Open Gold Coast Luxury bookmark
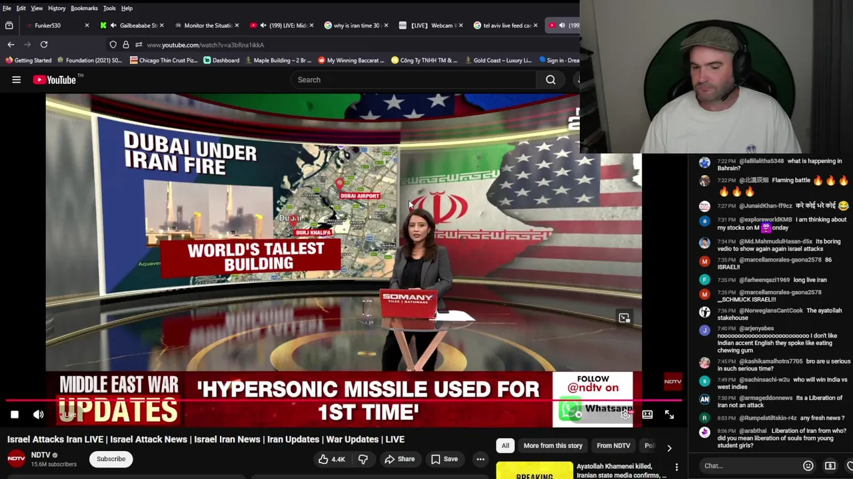This screenshot has width=853, height=479. (498, 61)
